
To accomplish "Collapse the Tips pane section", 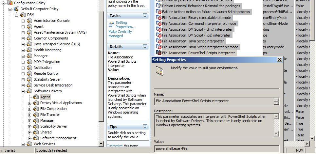I will click(x=145, y=127).
